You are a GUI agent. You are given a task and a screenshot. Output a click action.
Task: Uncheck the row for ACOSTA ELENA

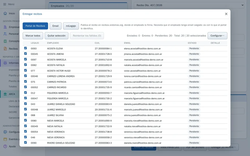point(26,48)
